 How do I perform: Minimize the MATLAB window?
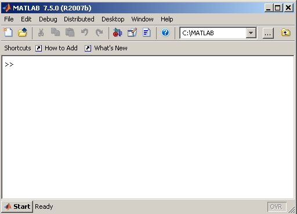coord(268,8)
